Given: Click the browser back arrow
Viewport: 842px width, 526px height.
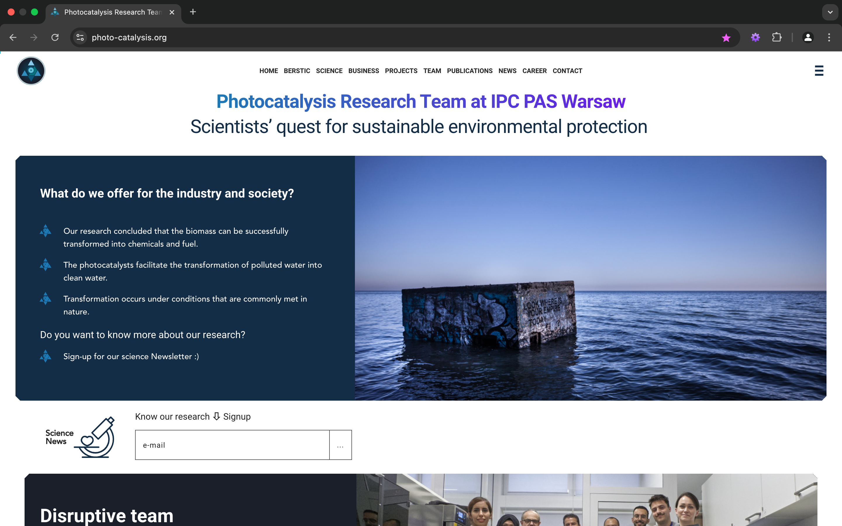Looking at the screenshot, I should click(13, 37).
